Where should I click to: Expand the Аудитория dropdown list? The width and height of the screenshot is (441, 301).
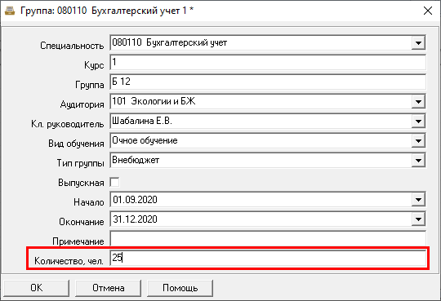(x=418, y=101)
